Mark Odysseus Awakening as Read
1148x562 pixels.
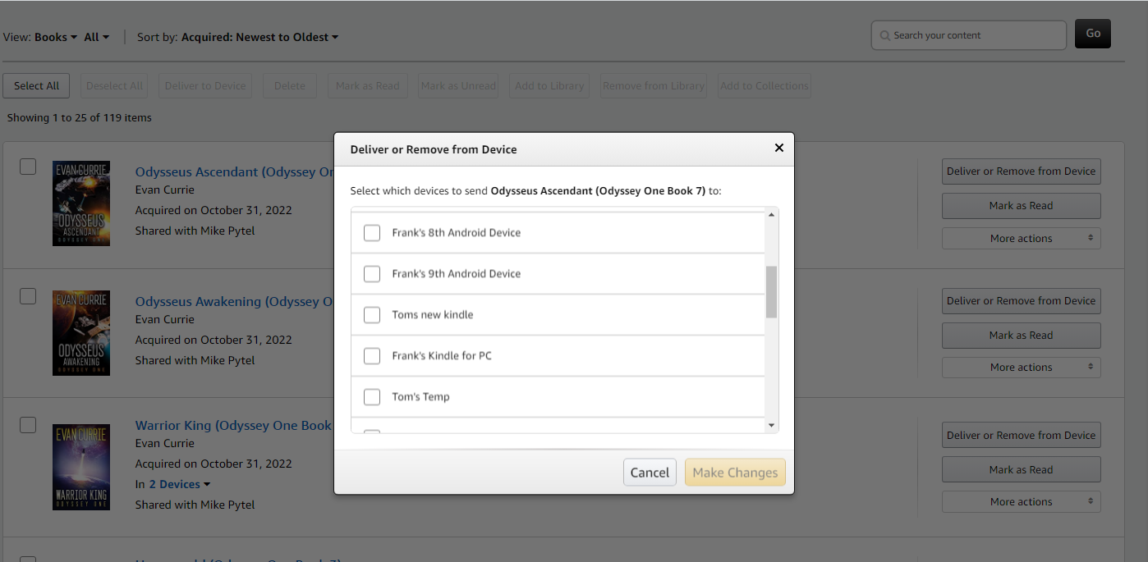1021,336
